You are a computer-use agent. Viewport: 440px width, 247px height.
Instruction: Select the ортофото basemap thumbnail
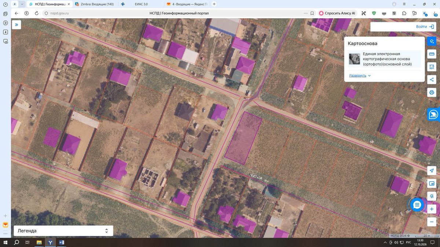point(354,59)
